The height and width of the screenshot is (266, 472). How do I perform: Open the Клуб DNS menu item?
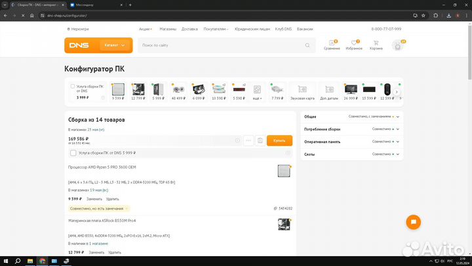283,30
